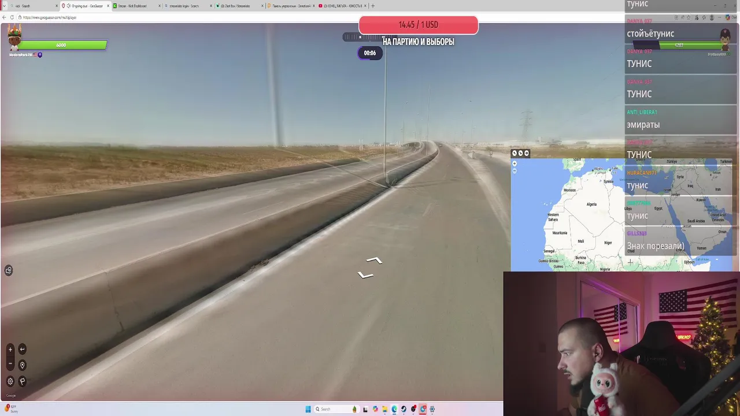Click the ANTI_LIBERA1 chat username

[x=642, y=112]
